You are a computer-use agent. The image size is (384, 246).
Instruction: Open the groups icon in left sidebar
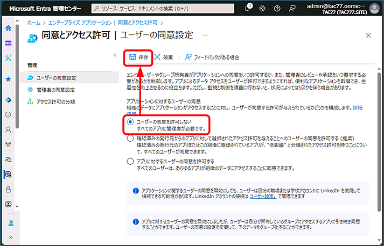click(x=8, y=144)
